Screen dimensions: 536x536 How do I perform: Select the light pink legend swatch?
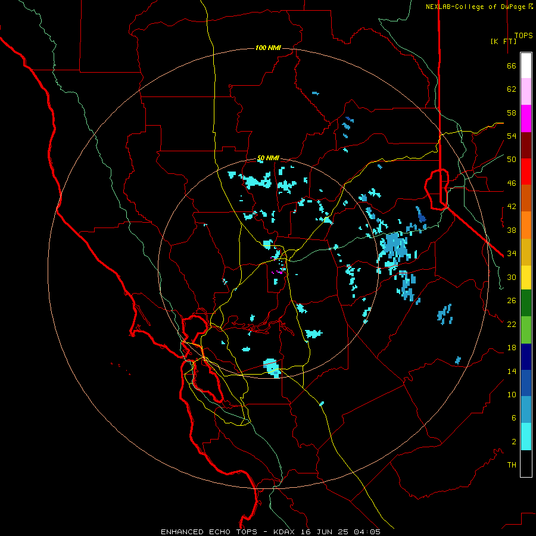pos(526,91)
